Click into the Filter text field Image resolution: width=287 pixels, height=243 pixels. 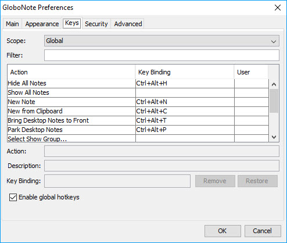coord(162,55)
